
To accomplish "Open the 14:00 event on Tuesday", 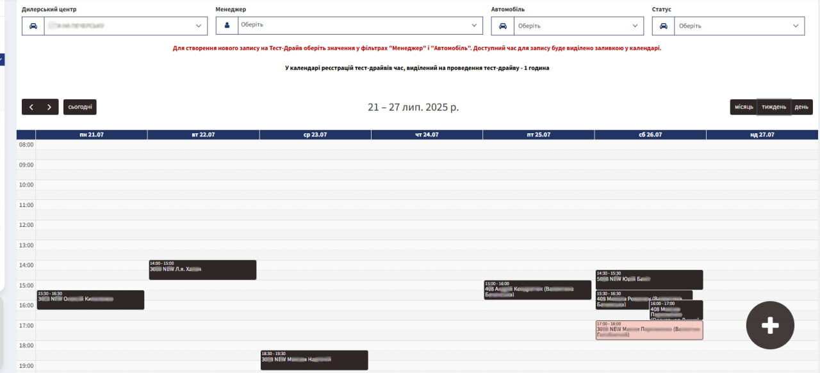I will point(202,269).
